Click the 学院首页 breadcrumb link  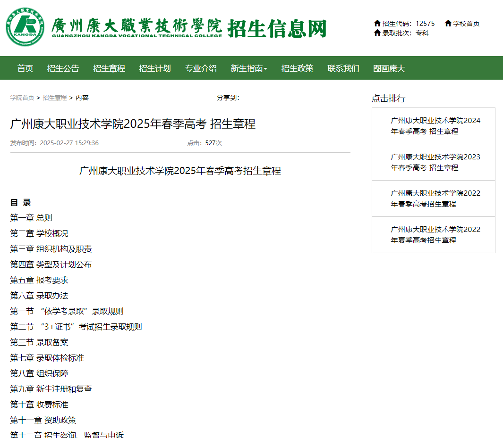21,98
